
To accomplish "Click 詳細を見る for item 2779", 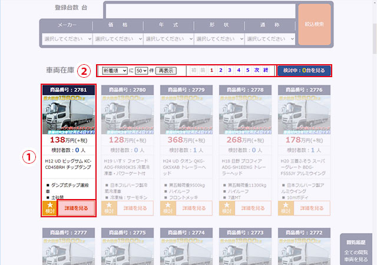I will pyautogui.click(x=194, y=208).
